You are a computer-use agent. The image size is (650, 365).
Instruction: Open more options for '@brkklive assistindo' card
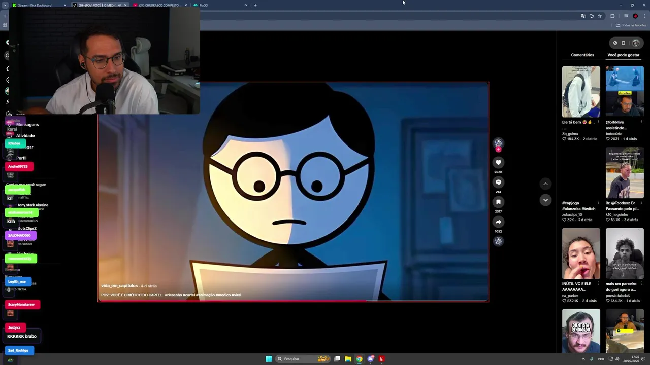click(x=641, y=122)
